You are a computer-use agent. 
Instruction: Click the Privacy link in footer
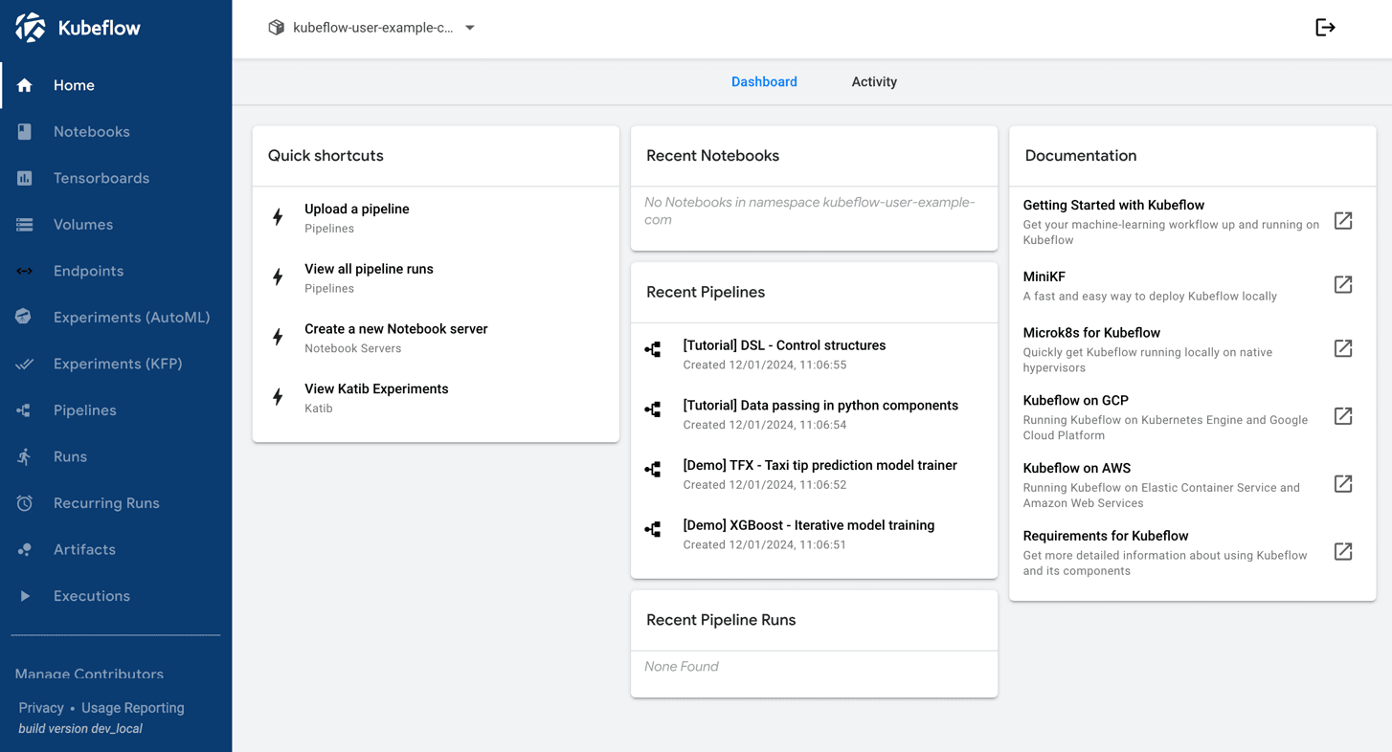pos(41,708)
